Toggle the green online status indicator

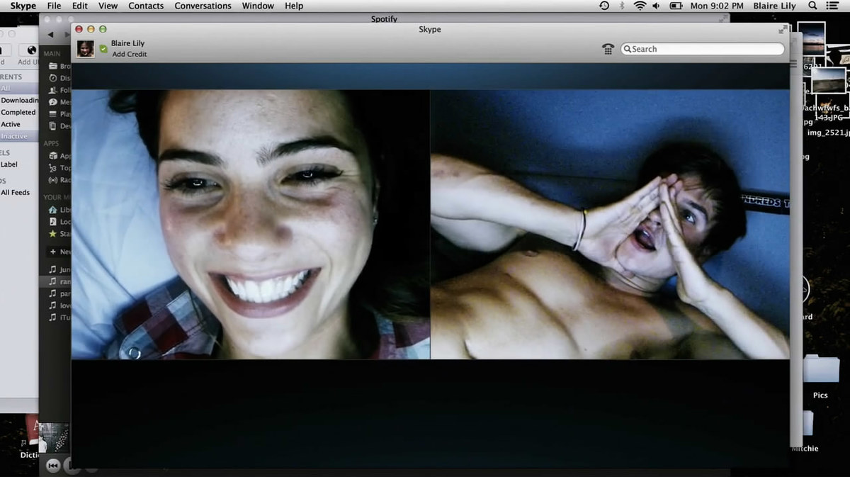(x=103, y=49)
